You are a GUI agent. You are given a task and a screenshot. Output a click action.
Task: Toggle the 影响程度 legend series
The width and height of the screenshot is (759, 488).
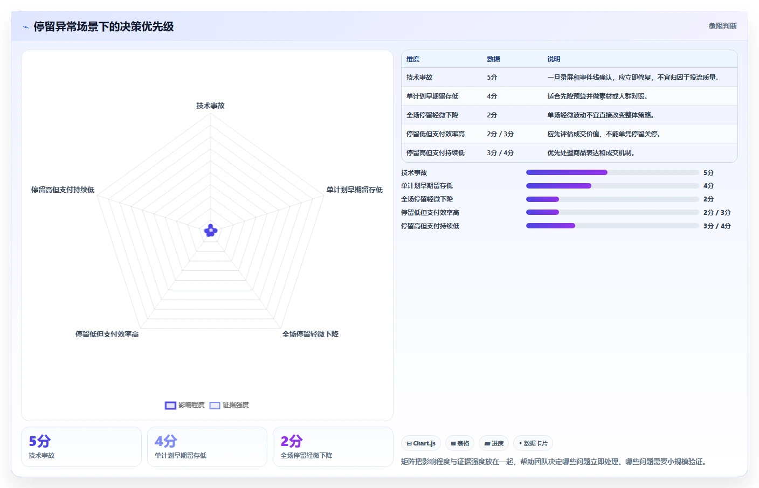185,405
